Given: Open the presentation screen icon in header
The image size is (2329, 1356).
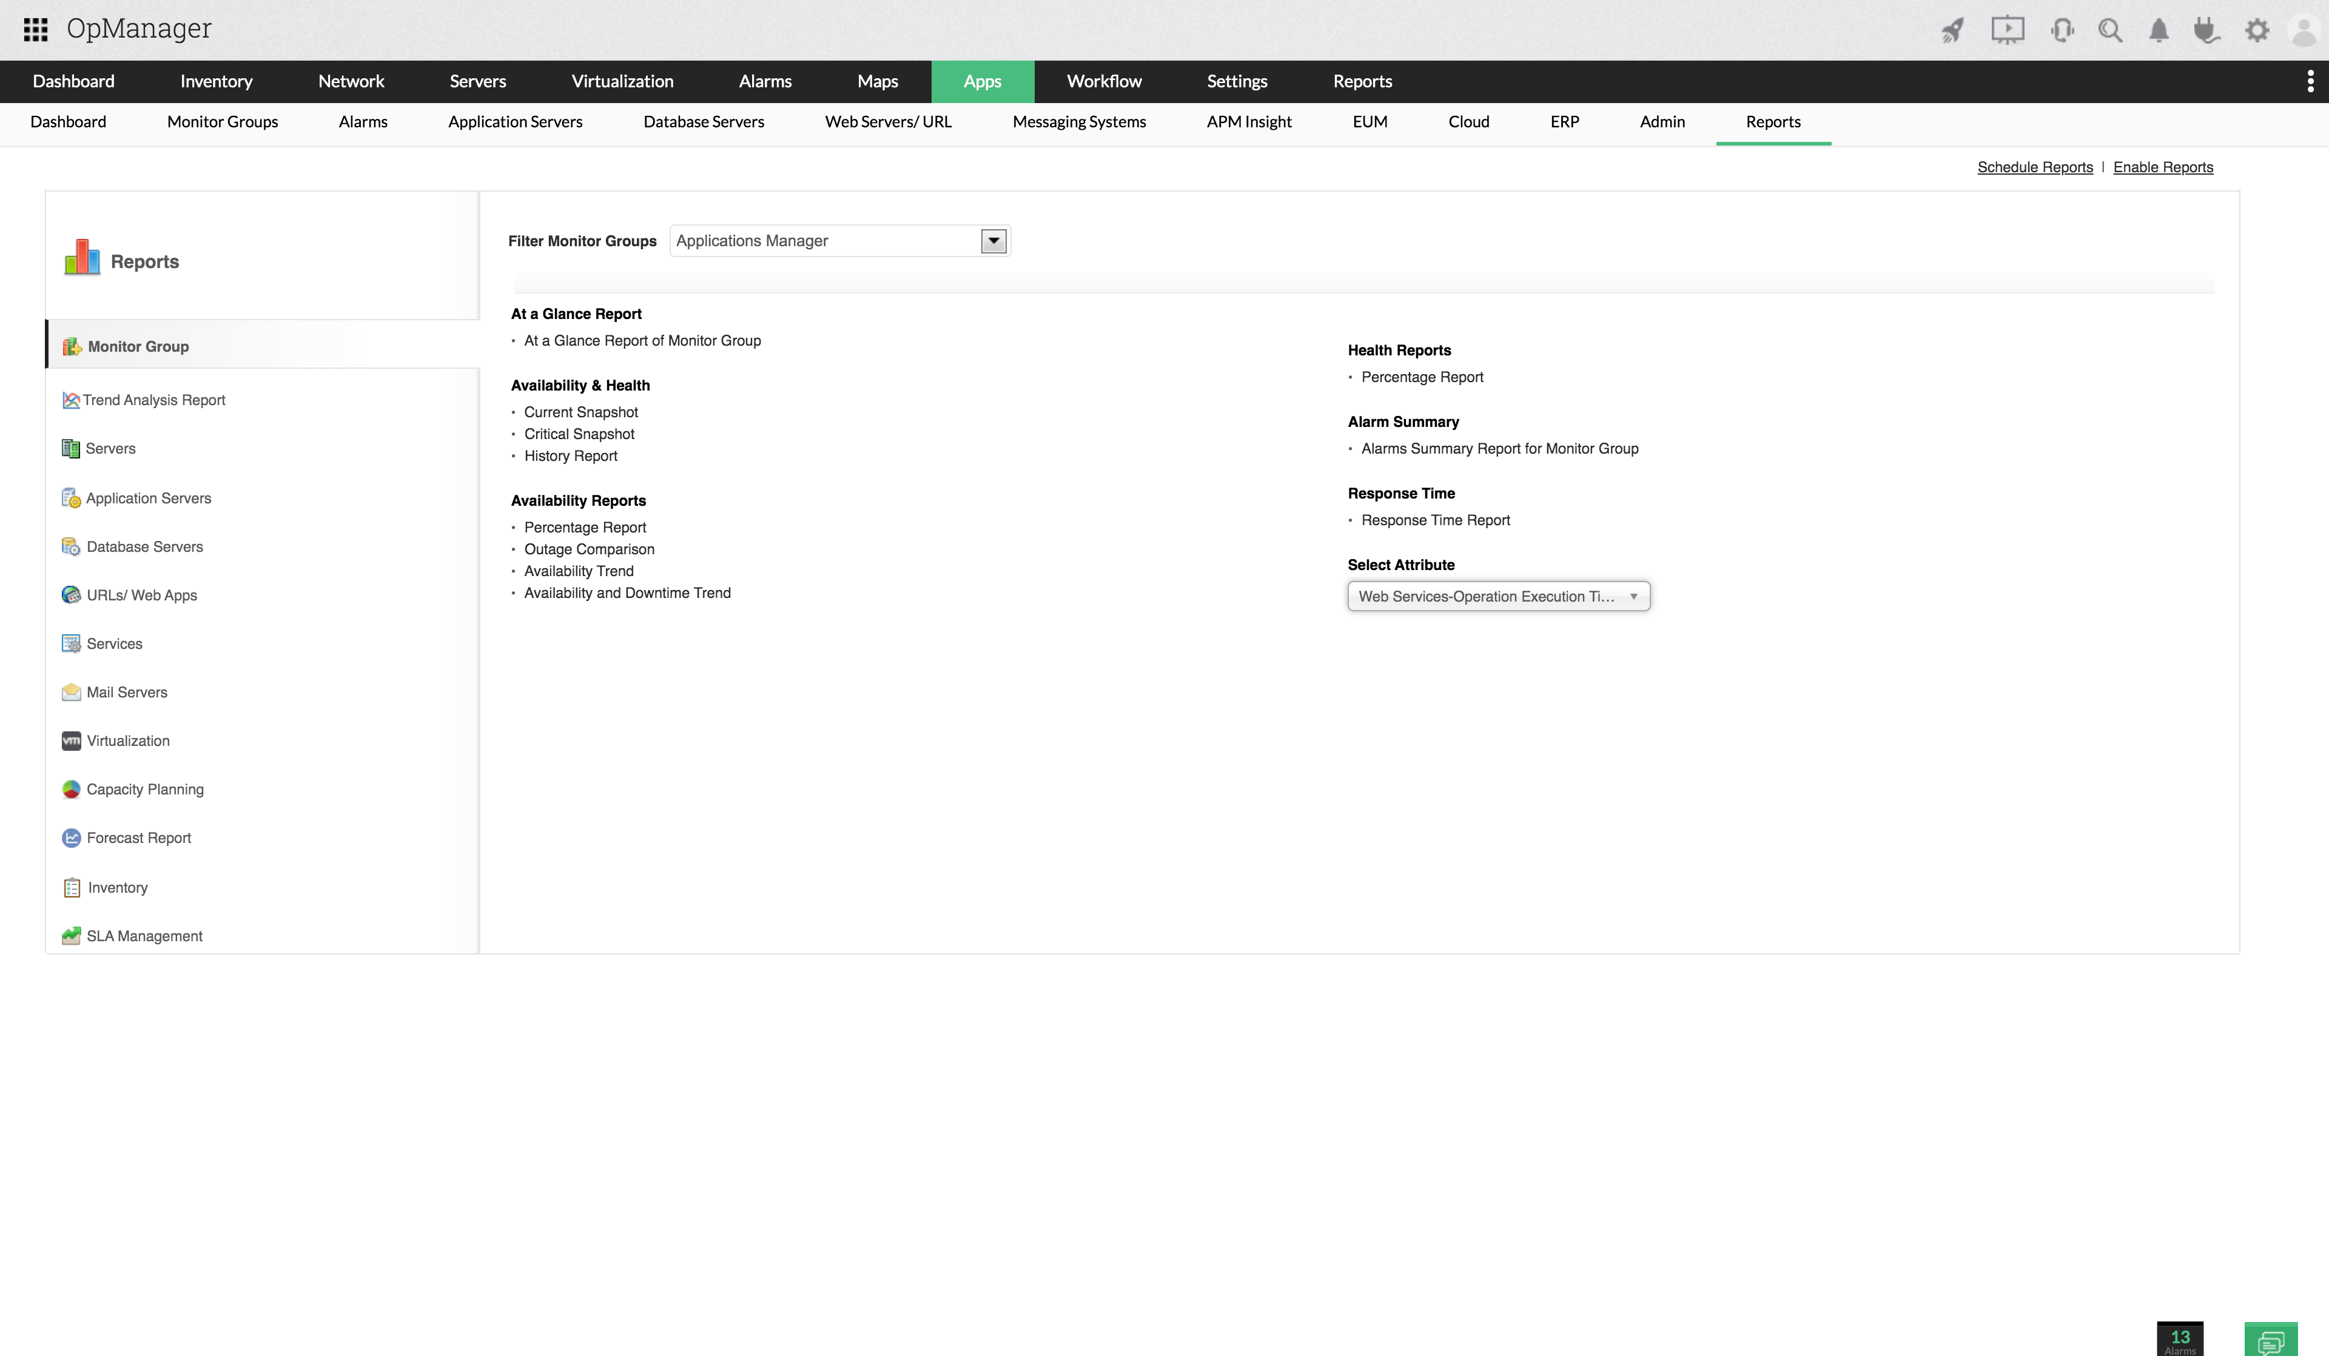Looking at the screenshot, I should tap(2008, 30).
